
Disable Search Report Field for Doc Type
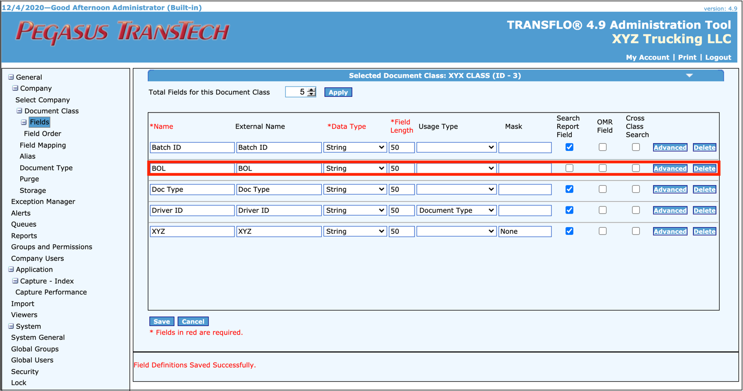click(x=569, y=189)
